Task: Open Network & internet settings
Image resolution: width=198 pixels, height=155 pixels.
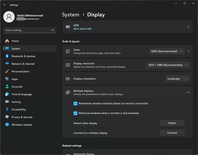Action: tap(30, 64)
